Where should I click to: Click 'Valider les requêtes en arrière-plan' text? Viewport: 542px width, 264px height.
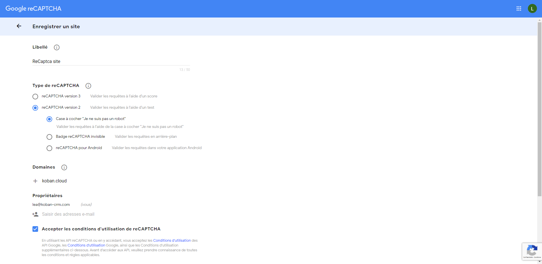click(146, 137)
